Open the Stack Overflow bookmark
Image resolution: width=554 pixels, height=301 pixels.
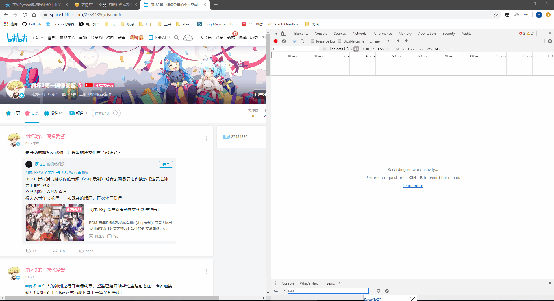click(x=284, y=24)
